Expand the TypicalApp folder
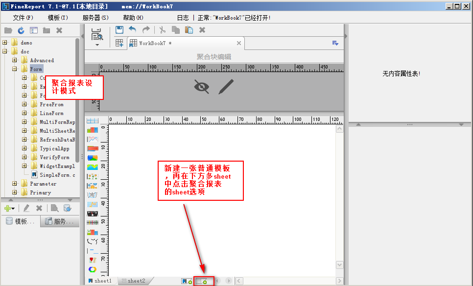Viewport: 473px width, 286px height. tap(24, 148)
